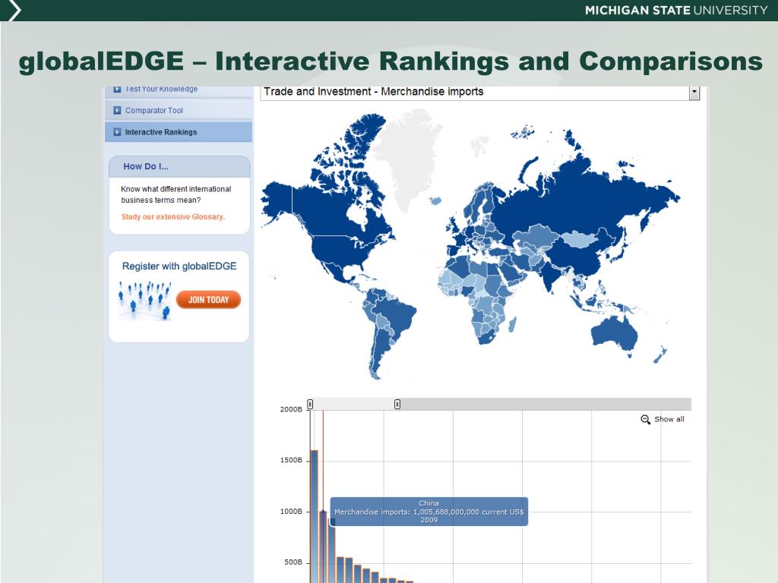Screen dimensions: 778x583
Task: Click the Comparator Tool arrow icon
Action: tap(117, 110)
